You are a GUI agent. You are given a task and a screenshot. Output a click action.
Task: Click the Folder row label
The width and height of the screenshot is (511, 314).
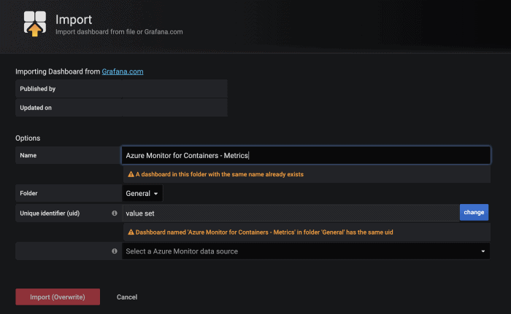(x=28, y=193)
